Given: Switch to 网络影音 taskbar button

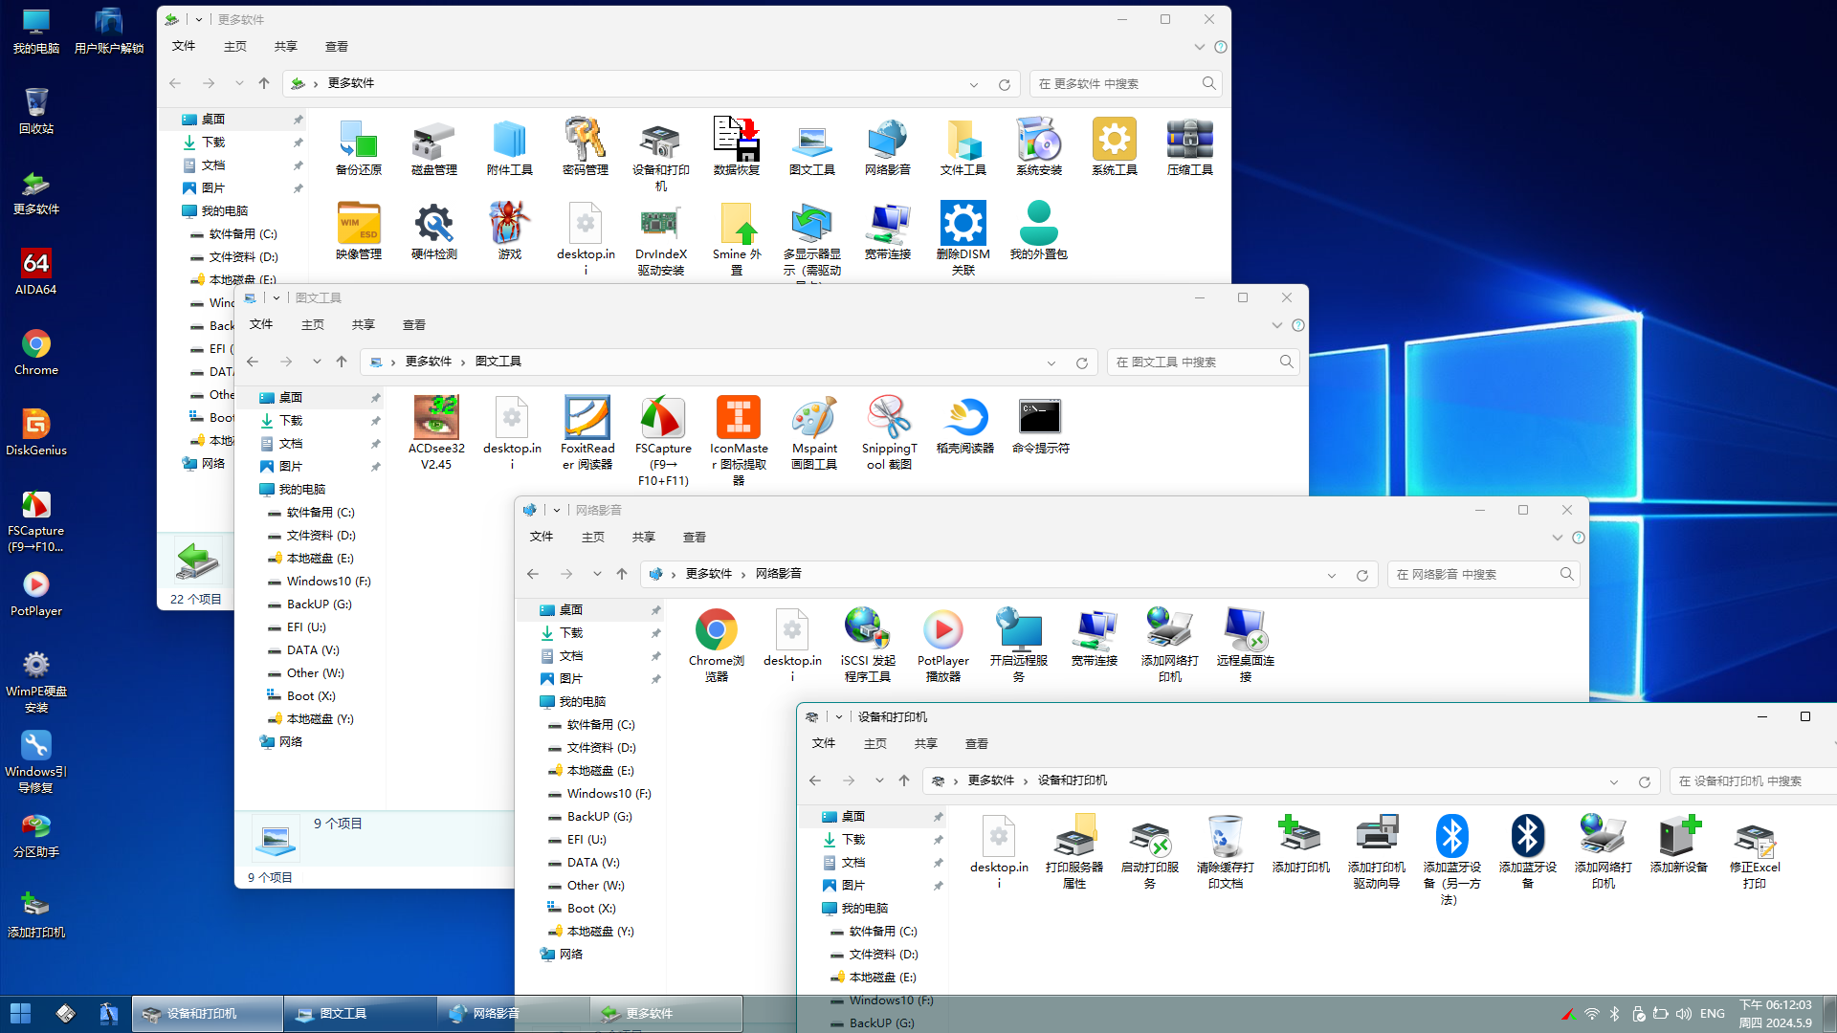Looking at the screenshot, I should click(513, 1013).
